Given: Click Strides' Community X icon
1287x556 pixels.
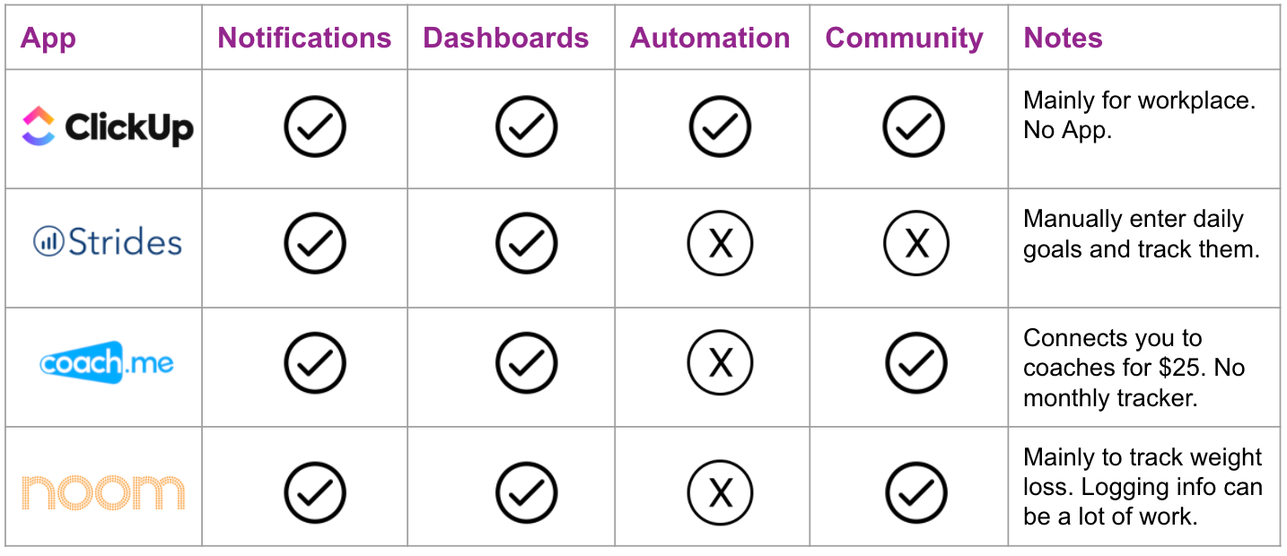Looking at the screenshot, I should pyautogui.click(x=915, y=243).
